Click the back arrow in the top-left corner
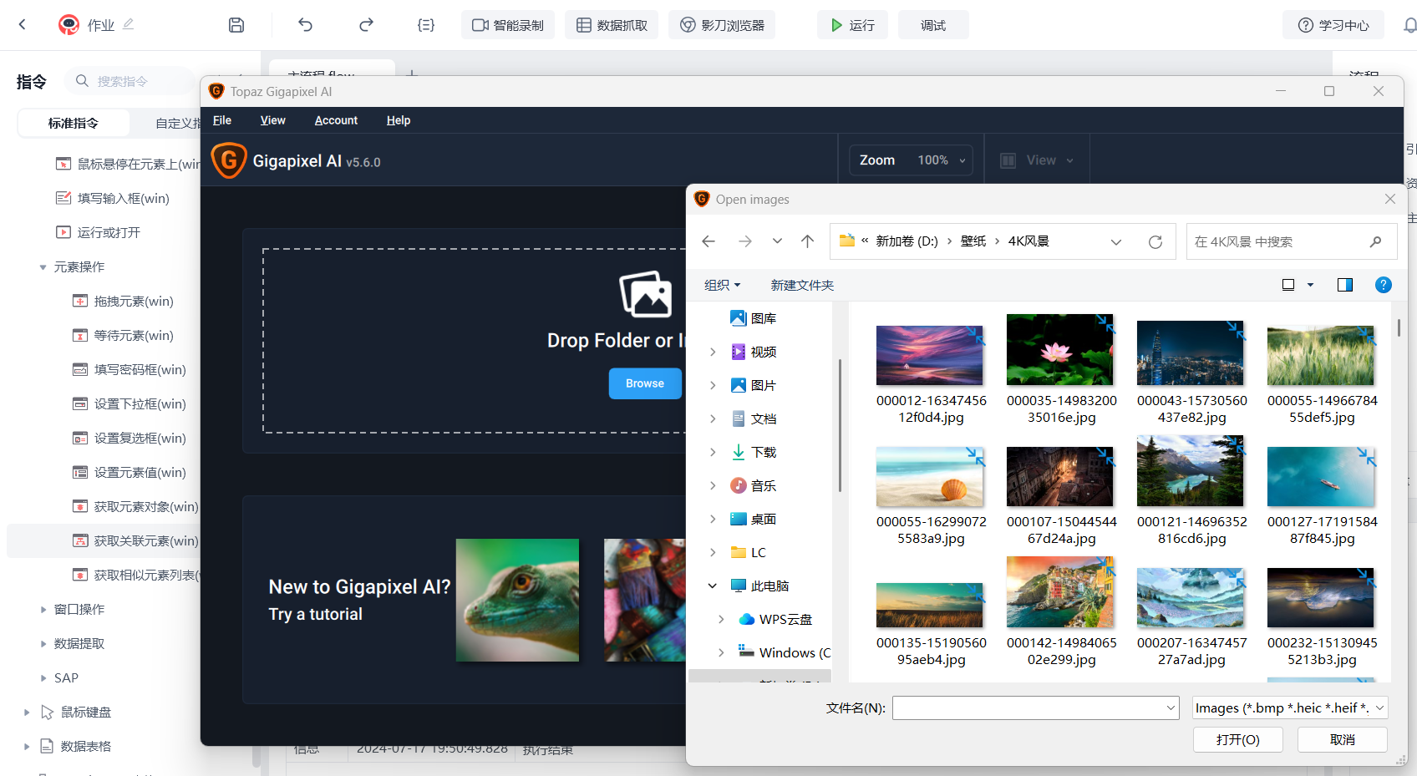Image resolution: width=1417 pixels, height=776 pixels. 23,25
